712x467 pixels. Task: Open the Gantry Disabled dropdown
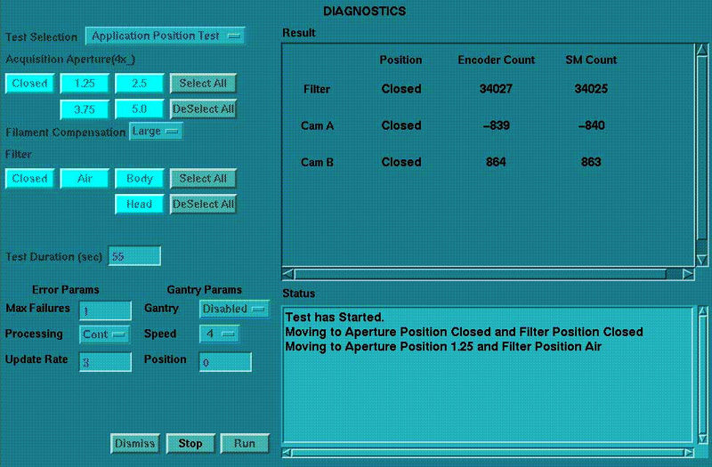tap(233, 309)
